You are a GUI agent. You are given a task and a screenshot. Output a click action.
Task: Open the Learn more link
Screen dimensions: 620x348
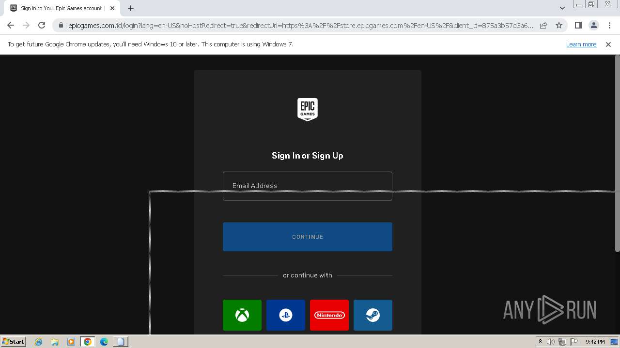581,44
